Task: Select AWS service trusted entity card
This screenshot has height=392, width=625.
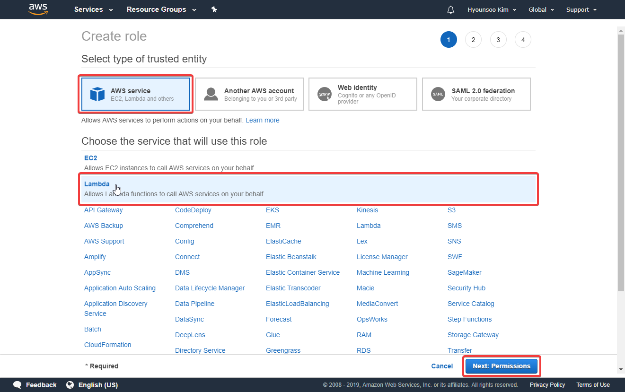Action: click(x=136, y=94)
